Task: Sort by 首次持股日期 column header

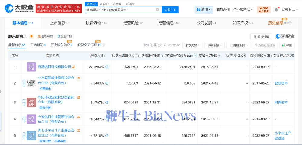Action: (261, 56)
